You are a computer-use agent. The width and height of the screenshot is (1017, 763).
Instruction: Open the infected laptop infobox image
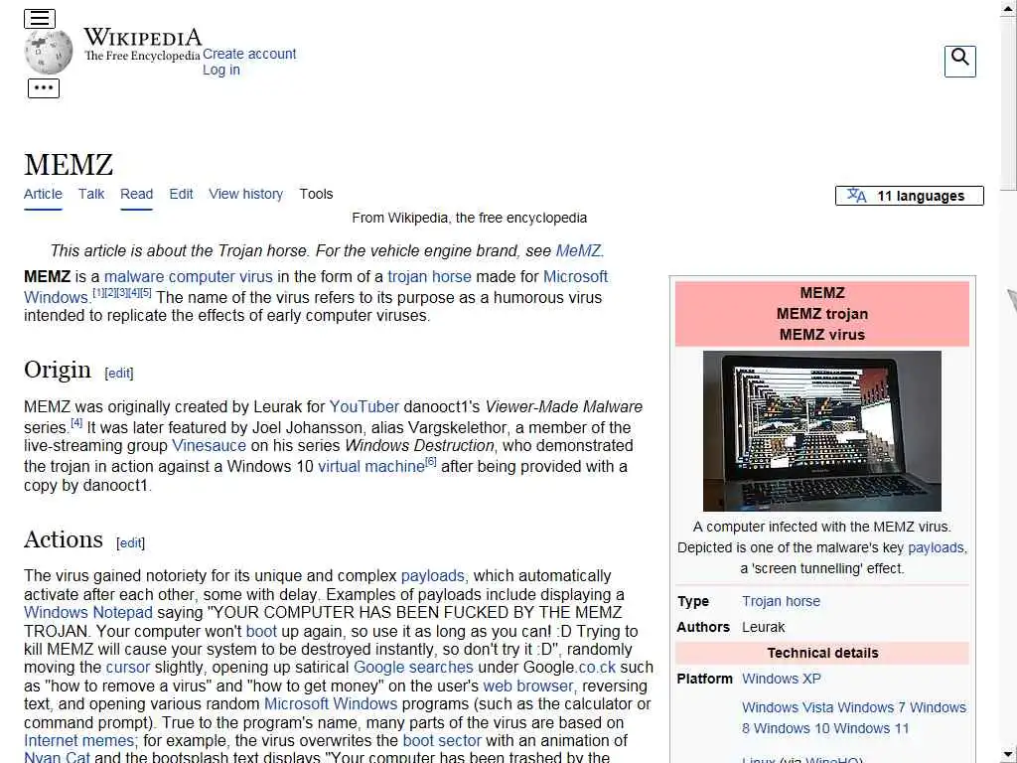821,431
